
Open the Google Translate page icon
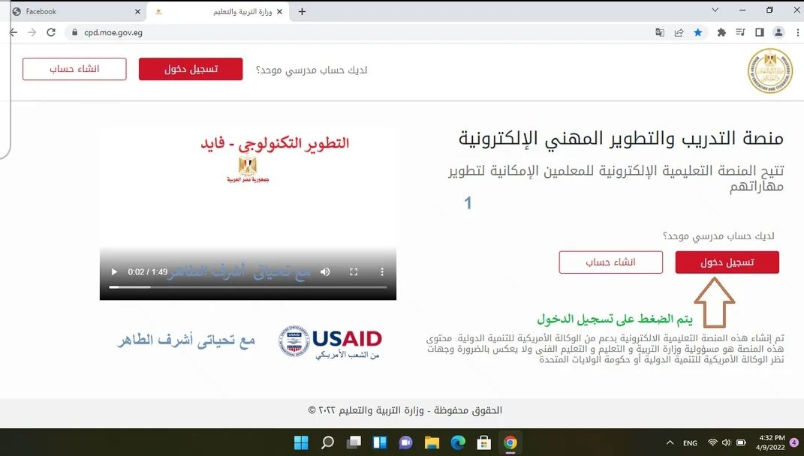(x=661, y=32)
